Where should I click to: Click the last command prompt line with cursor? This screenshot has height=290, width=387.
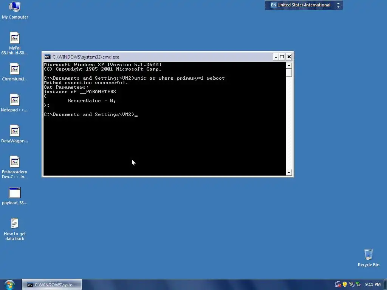(91, 114)
